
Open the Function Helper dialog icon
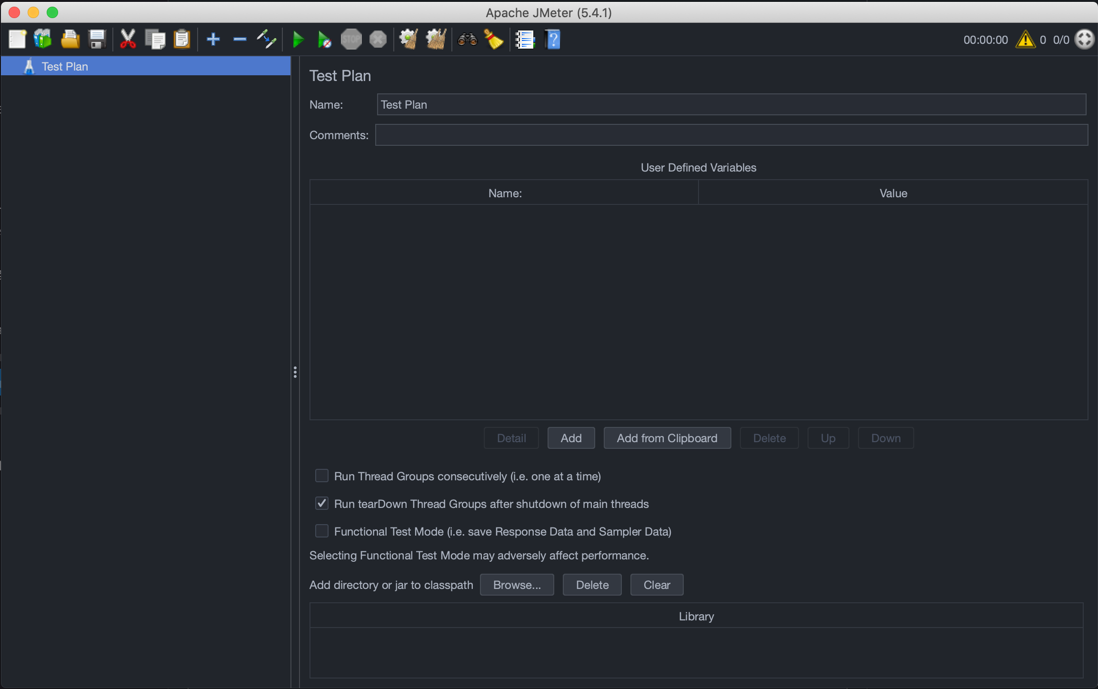click(525, 39)
